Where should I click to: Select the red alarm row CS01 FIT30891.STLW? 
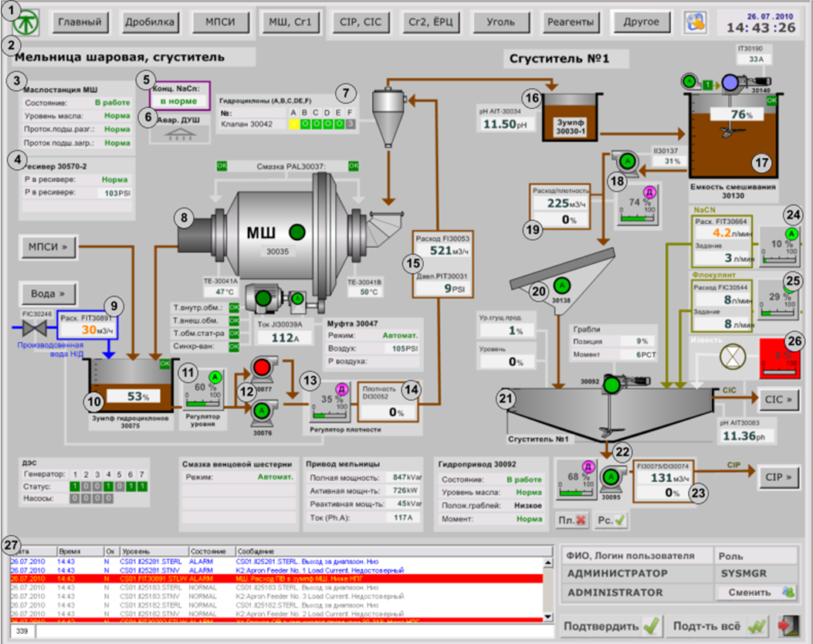[x=276, y=578]
